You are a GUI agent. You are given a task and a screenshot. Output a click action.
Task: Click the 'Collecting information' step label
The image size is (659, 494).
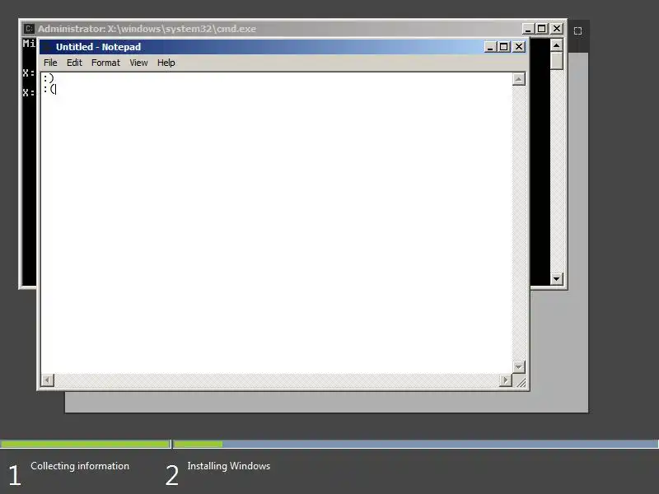(x=80, y=466)
